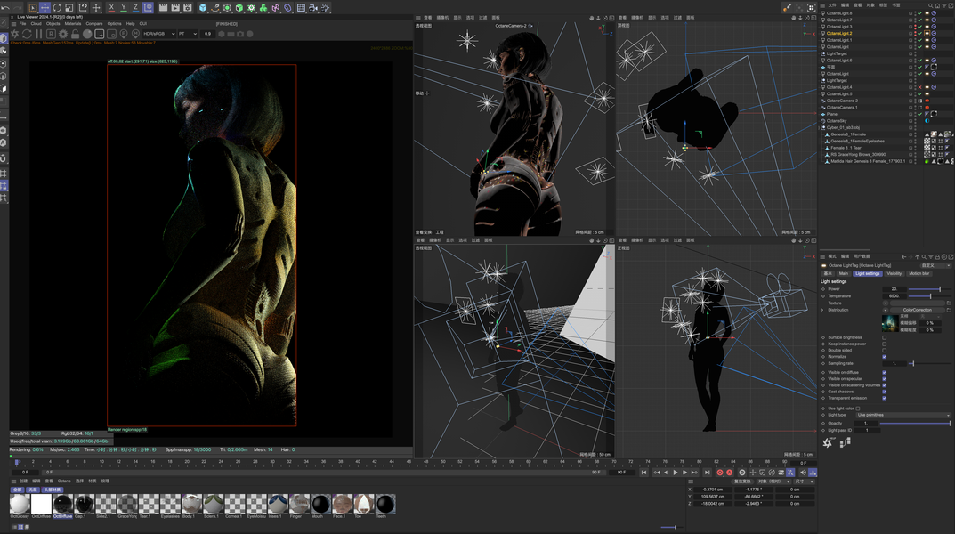The width and height of the screenshot is (955, 534).
Task: Select the OctGlossy material thumbnail
Action: point(19,504)
